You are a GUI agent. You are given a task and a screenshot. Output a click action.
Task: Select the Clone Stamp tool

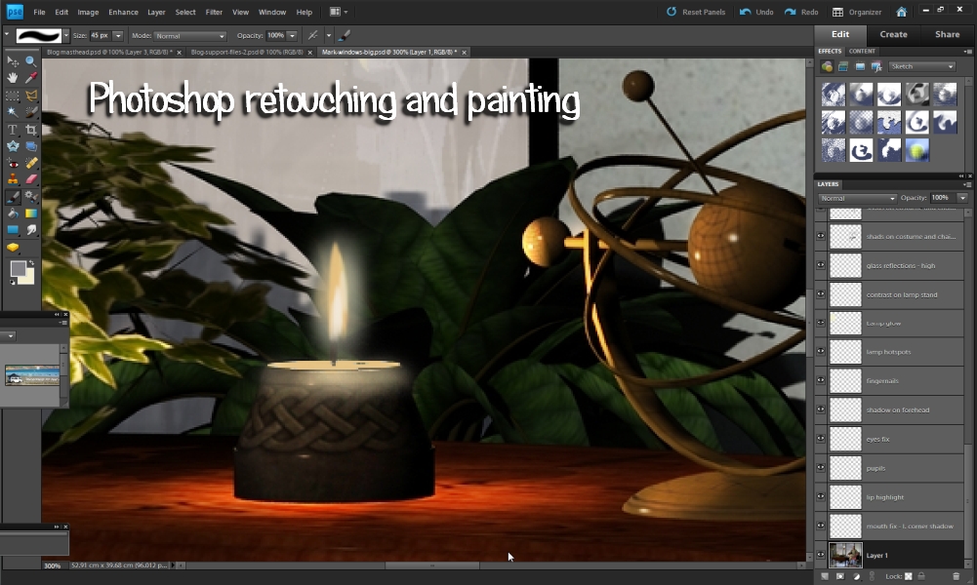13,179
